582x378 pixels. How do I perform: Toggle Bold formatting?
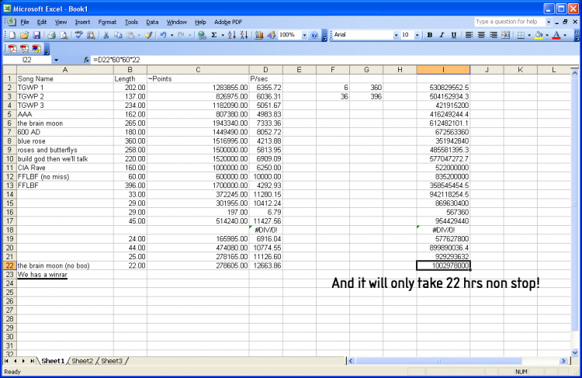pyautogui.click(x=429, y=36)
